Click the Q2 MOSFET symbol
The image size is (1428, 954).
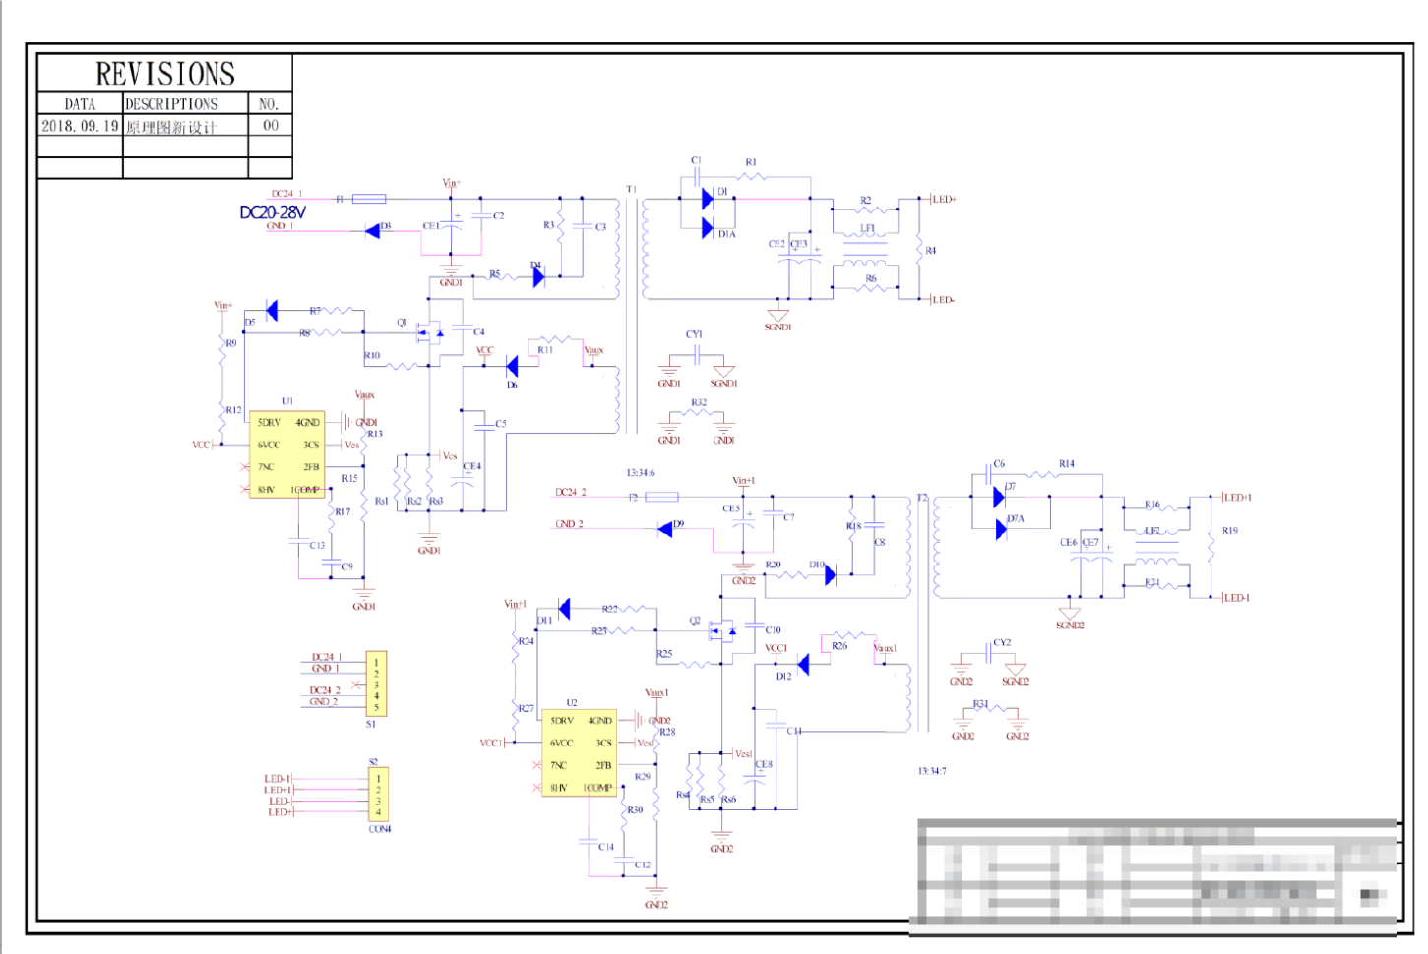(x=723, y=630)
